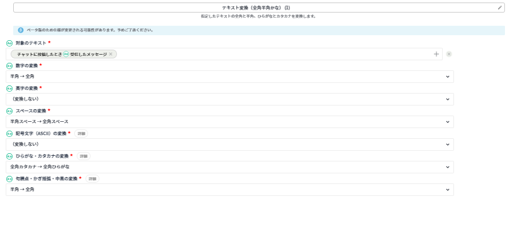Click 詳細 button next to 記号文字の変換
The width and height of the screenshot is (510, 228).
click(81, 134)
